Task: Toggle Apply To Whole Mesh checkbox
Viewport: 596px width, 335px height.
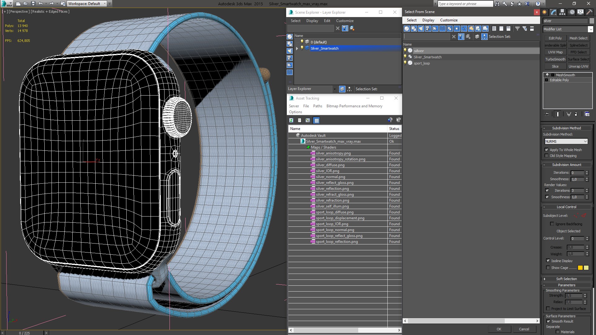Action: click(x=546, y=150)
